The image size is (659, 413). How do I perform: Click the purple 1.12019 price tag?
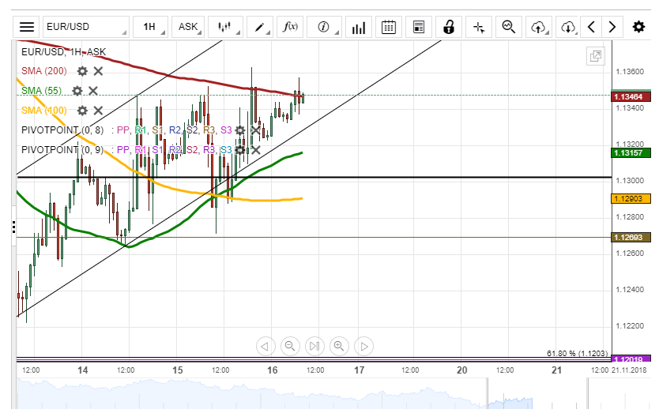click(x=631, y=359)
